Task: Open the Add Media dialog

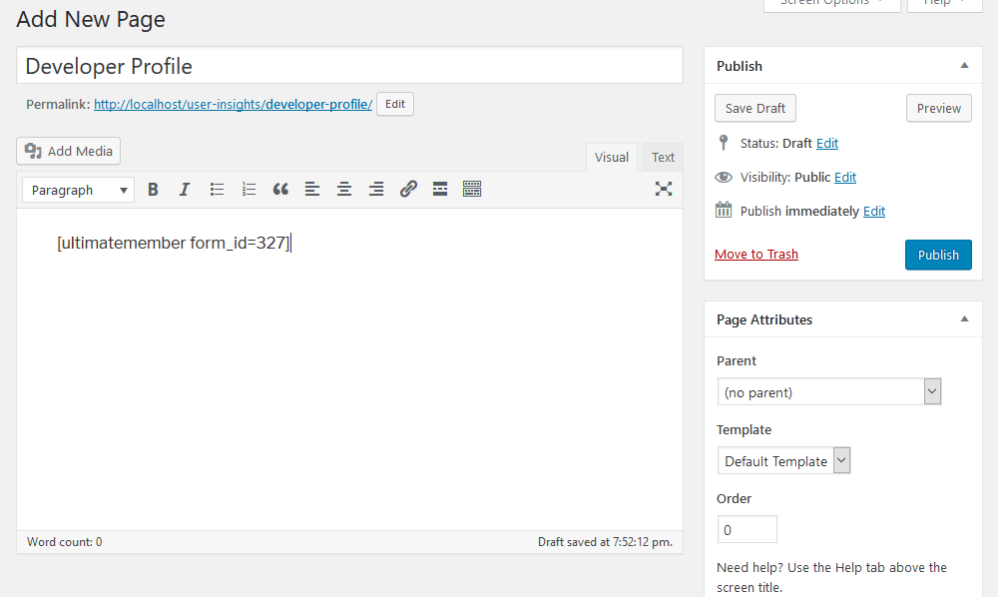Action: tap(68, 151)
